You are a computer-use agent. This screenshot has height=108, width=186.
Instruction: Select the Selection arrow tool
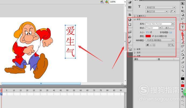pos(183,3)
